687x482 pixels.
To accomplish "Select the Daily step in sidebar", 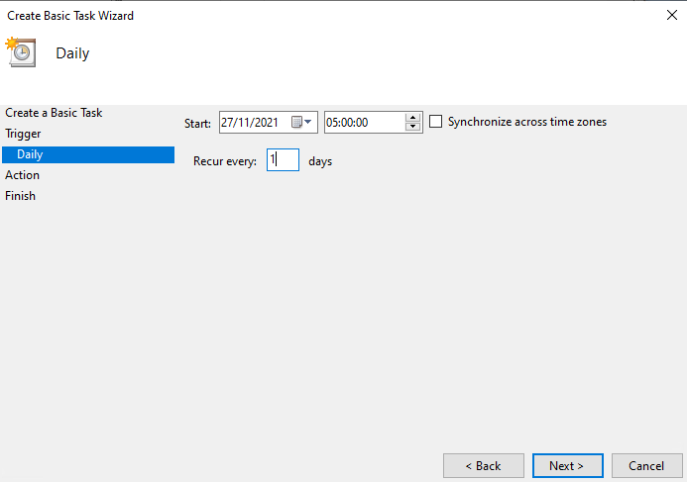I will click(88, 154).
